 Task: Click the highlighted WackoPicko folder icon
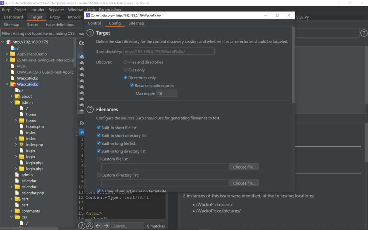[13, 84]
